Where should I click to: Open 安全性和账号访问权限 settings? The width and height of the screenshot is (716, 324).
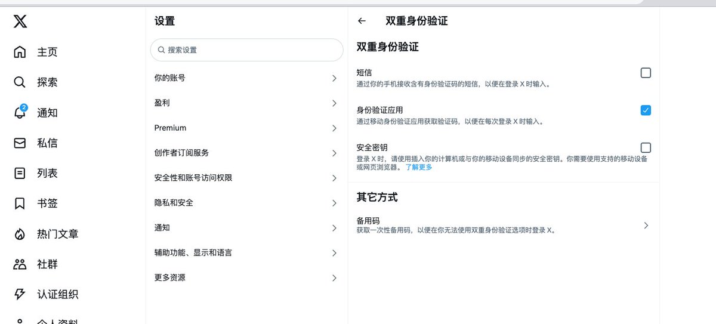(247, 178)
